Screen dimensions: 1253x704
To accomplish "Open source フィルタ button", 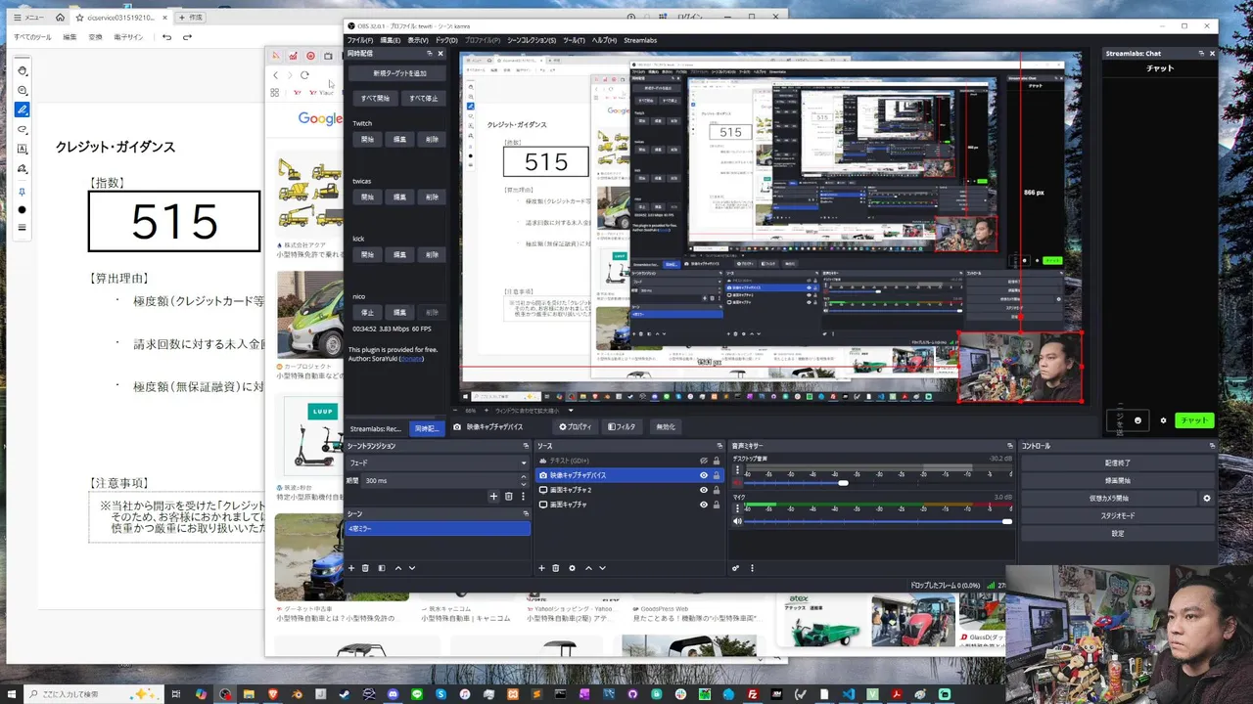I will coord(622,427).
